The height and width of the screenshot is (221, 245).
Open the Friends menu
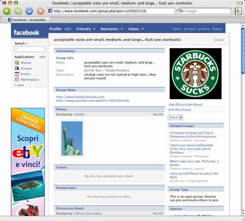coord(83,29)
